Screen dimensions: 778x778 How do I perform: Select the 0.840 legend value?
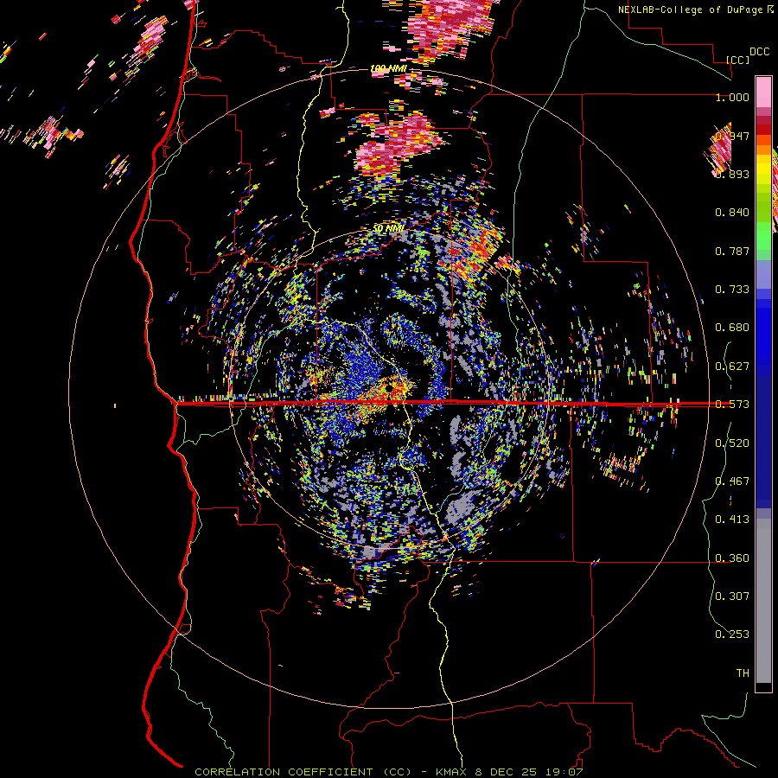click(732, 213)
